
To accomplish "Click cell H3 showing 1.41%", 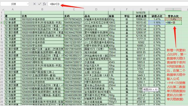I will [157, 19].
